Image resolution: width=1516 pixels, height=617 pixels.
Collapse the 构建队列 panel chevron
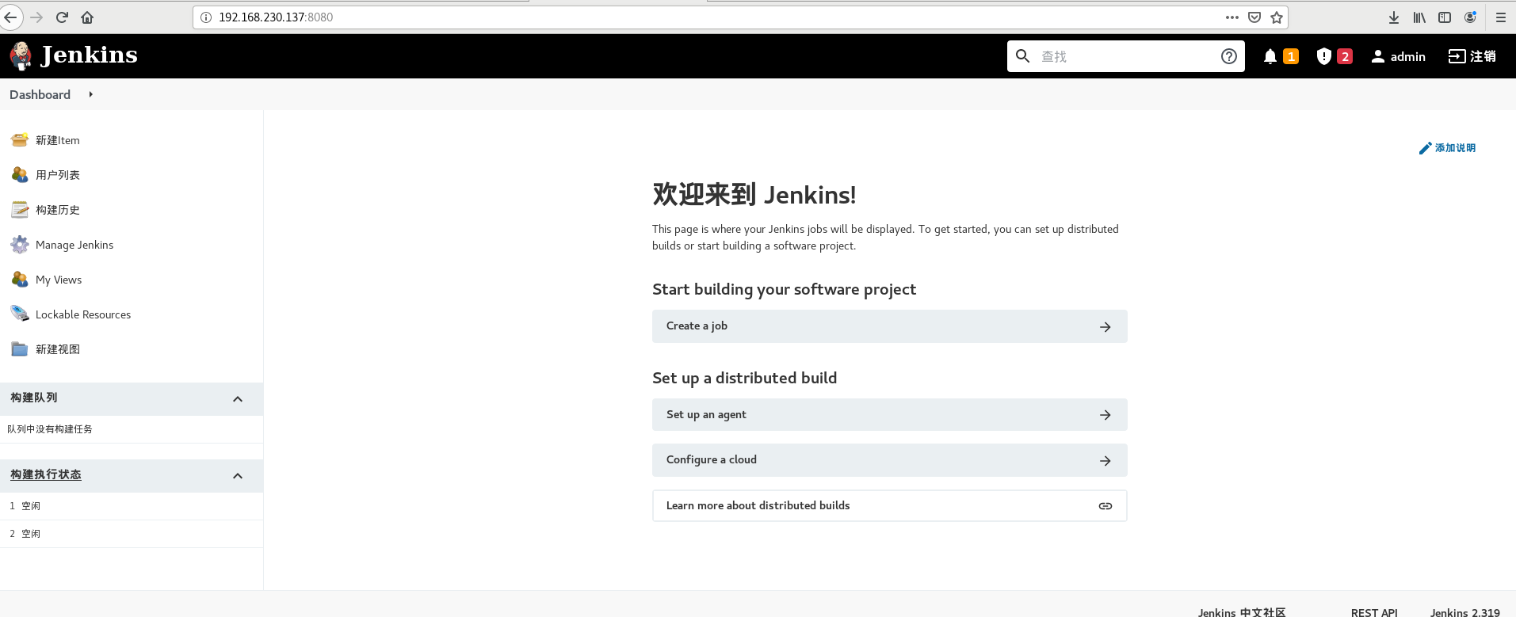[x=238, y=399]
